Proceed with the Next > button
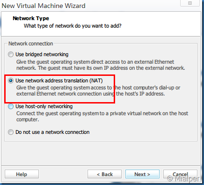204x185 pixels. click(x=142, y=174)
